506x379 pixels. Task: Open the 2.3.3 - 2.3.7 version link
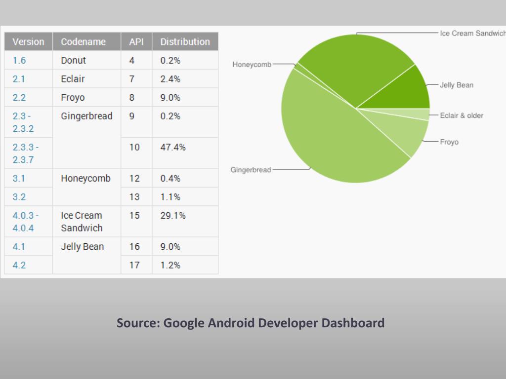coord(26,153)
